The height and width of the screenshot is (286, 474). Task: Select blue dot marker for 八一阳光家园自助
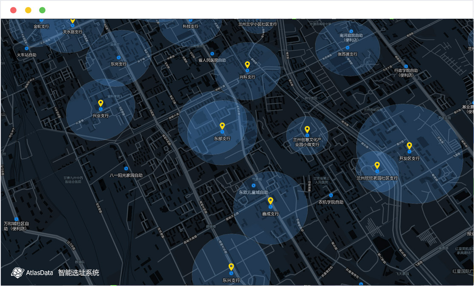click(126, 169)
